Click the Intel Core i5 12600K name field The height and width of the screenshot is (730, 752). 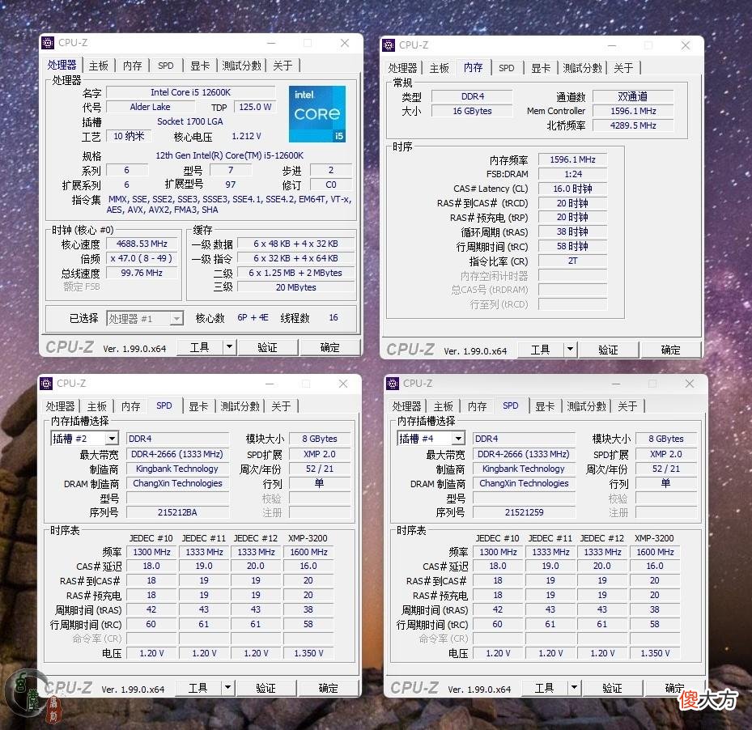(x=190, y=92)
